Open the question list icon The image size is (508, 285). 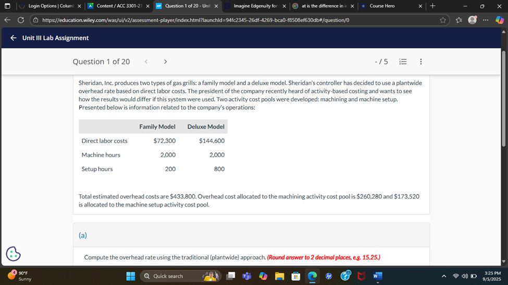(403, 61)
